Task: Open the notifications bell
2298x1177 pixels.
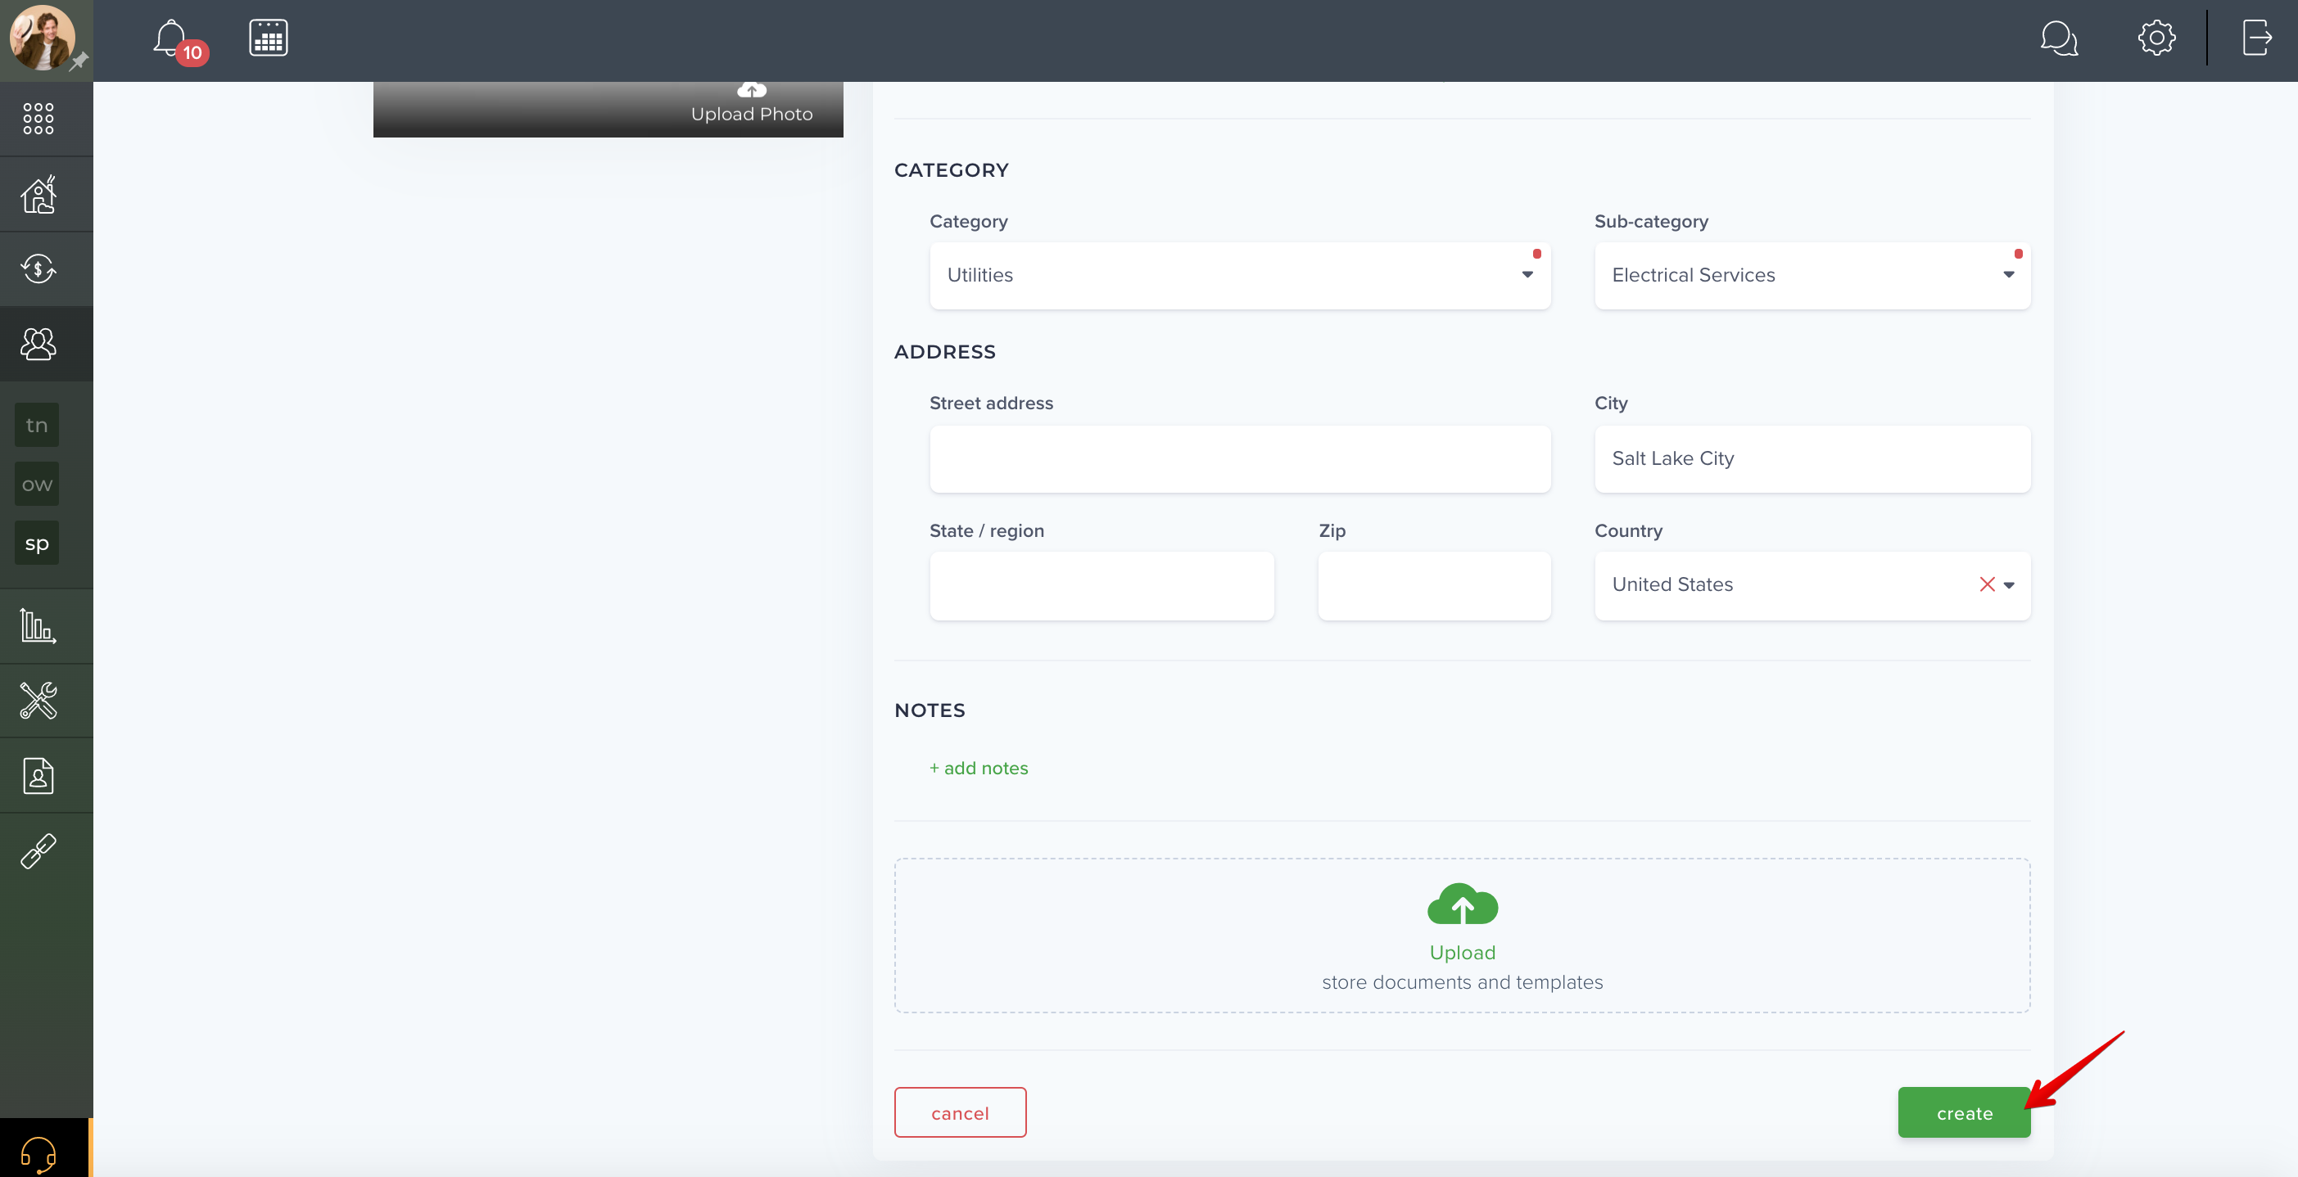Action: (x=170, y=39)
